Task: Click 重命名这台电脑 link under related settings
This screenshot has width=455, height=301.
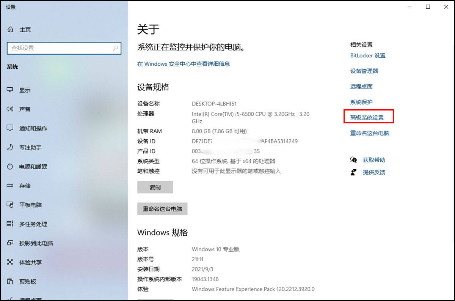Action: tap(370, 133)
